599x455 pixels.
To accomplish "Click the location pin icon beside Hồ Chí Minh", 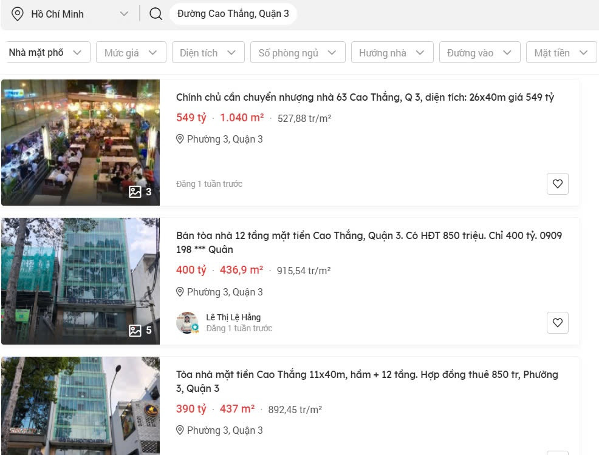I will pyautogui.click(x=17, y=14).
